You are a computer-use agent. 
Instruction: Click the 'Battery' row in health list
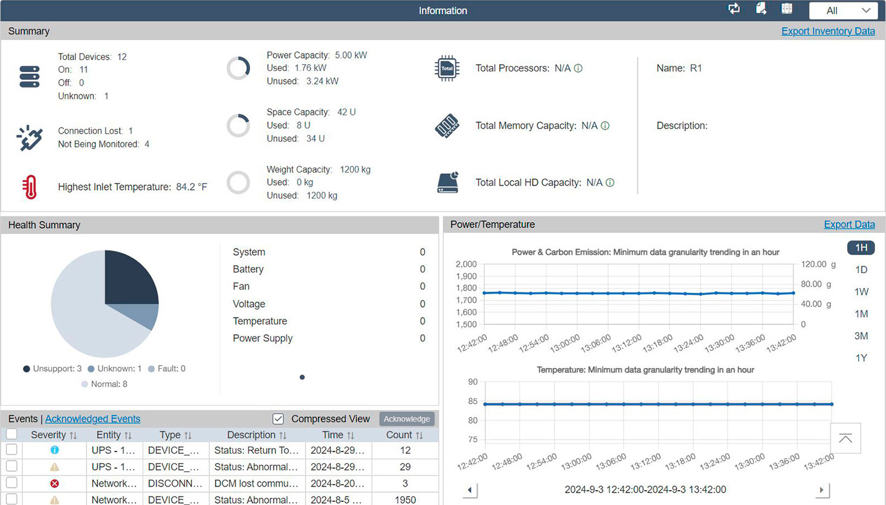click(x=329, y=269)
